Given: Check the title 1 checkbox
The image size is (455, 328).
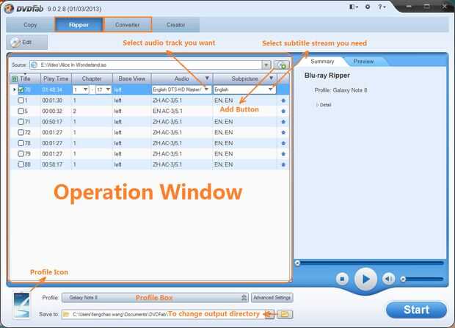Looking at the screenshot, I should 21,101.
